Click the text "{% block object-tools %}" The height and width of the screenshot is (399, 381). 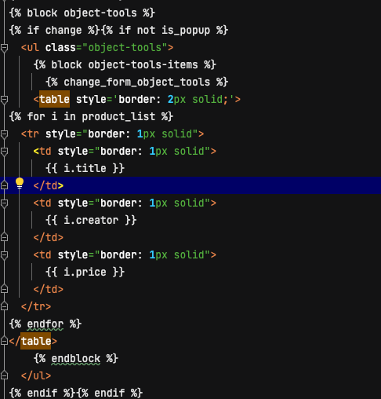click(82, 13)
